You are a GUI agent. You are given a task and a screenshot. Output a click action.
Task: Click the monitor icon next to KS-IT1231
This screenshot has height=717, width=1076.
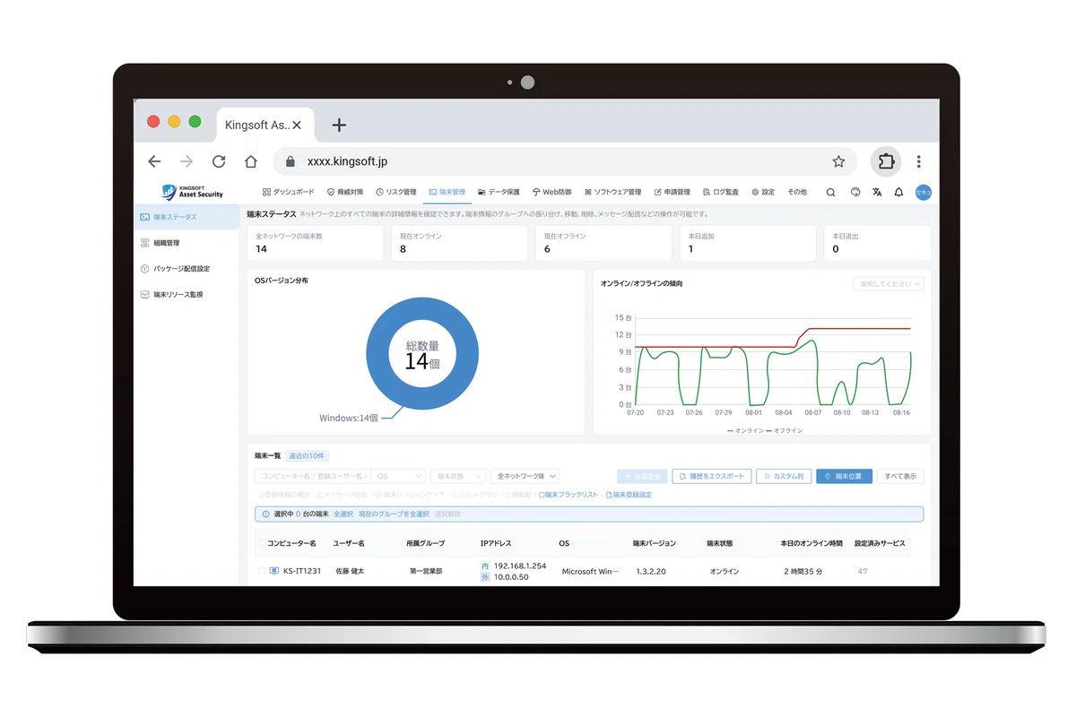[x=274, y=571]
